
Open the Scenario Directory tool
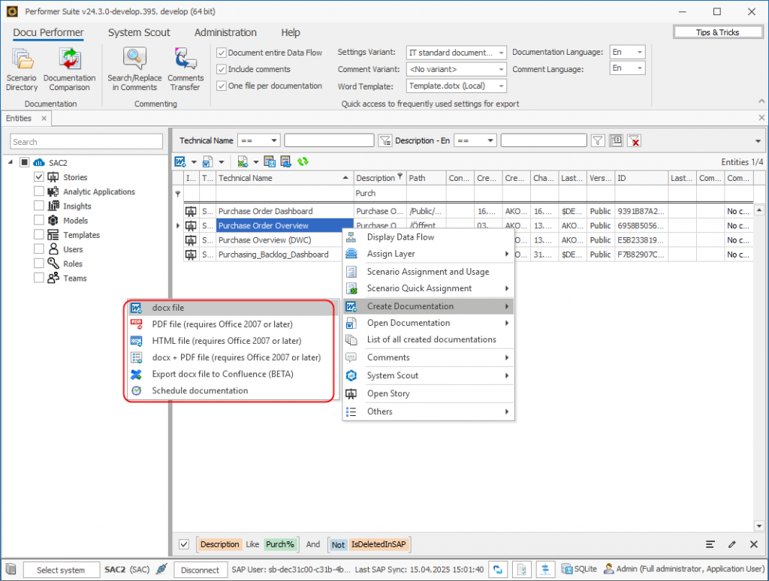(x=21, y=68)
